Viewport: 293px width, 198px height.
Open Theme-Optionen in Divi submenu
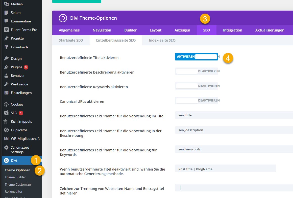18,170
